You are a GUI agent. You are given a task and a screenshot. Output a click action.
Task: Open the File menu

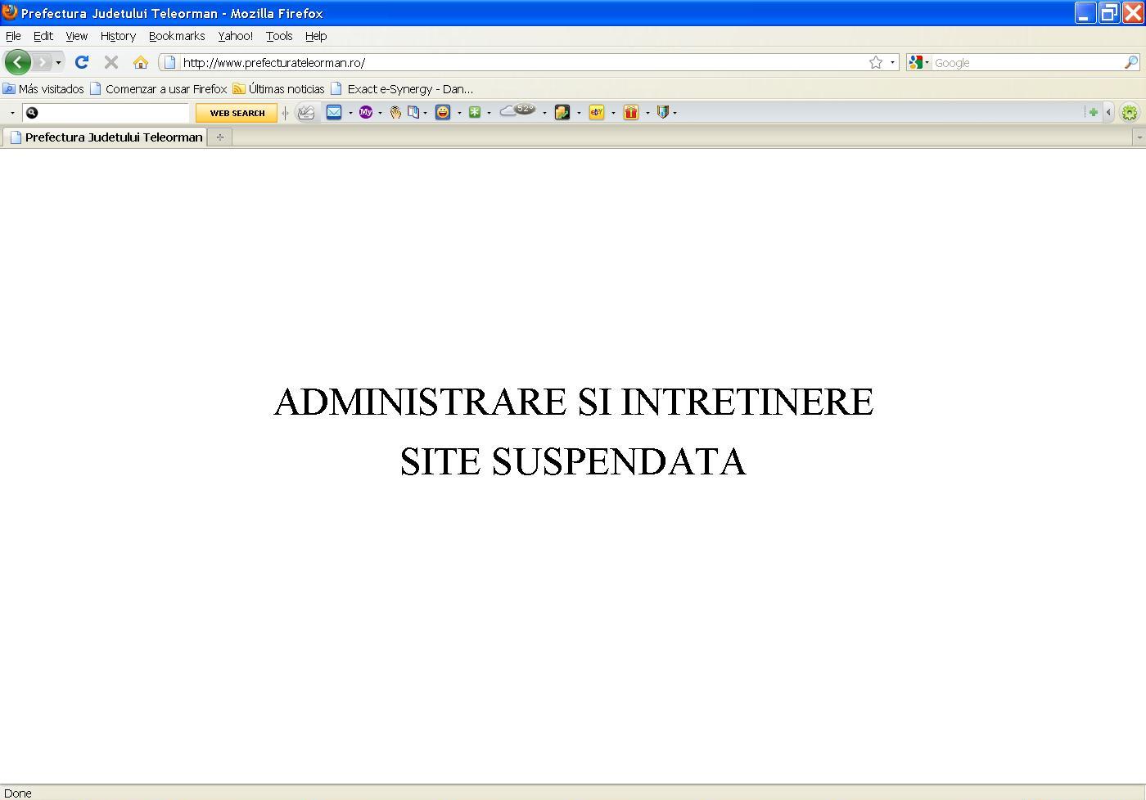coord(13,36)
